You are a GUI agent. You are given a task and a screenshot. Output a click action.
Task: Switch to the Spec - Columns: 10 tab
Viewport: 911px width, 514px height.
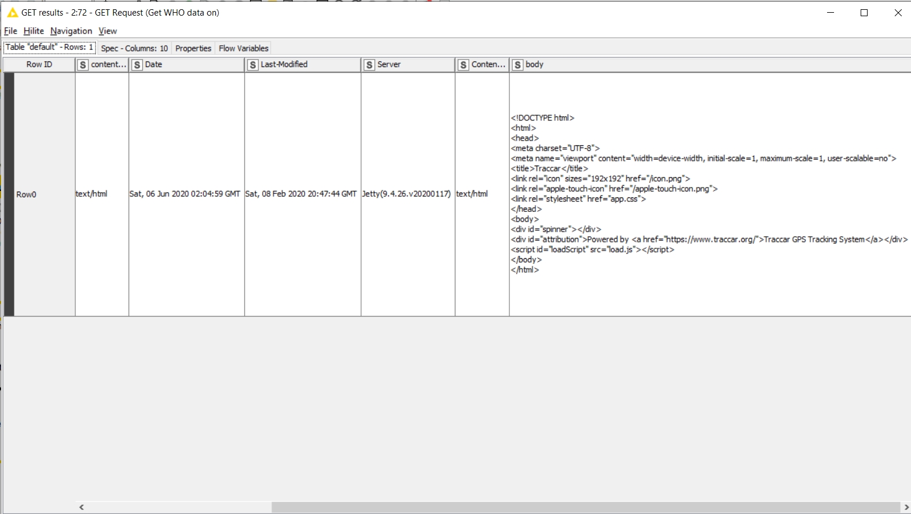pos(134,48)
